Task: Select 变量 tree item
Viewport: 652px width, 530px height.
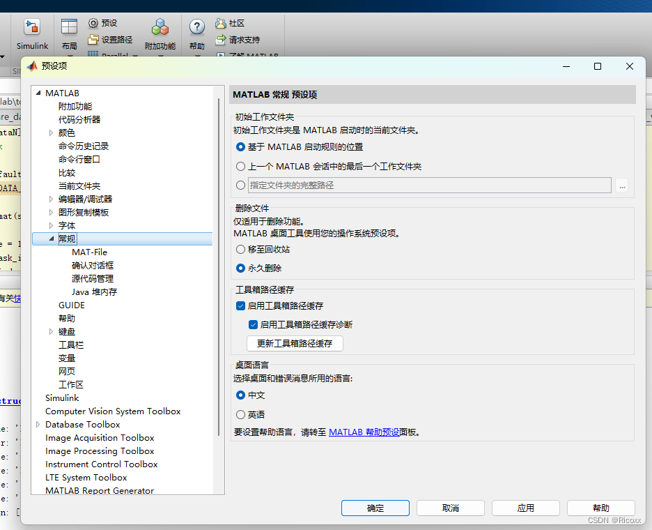Action: click(x=67, y=358)
